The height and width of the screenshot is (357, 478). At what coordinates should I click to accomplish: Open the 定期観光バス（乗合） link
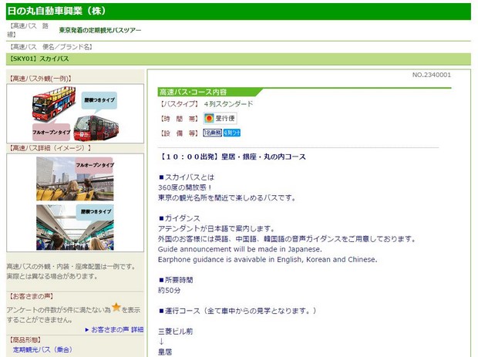(x=42, y=350)
